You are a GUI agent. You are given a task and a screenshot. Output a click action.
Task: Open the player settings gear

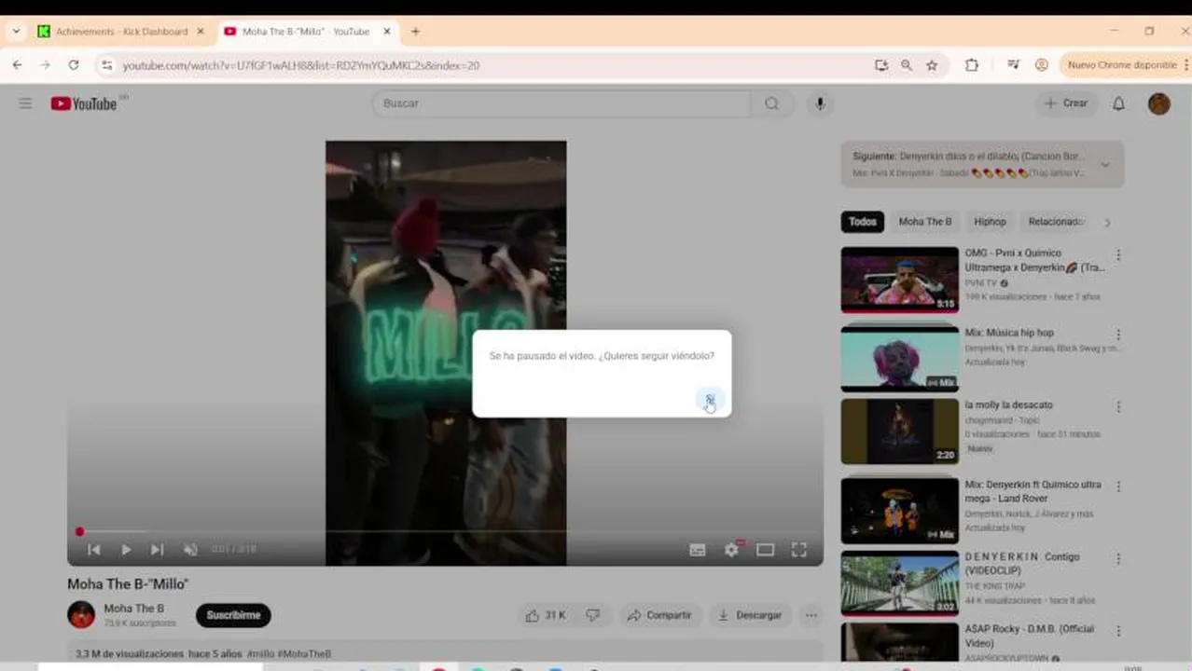click(x=731, y=550)
